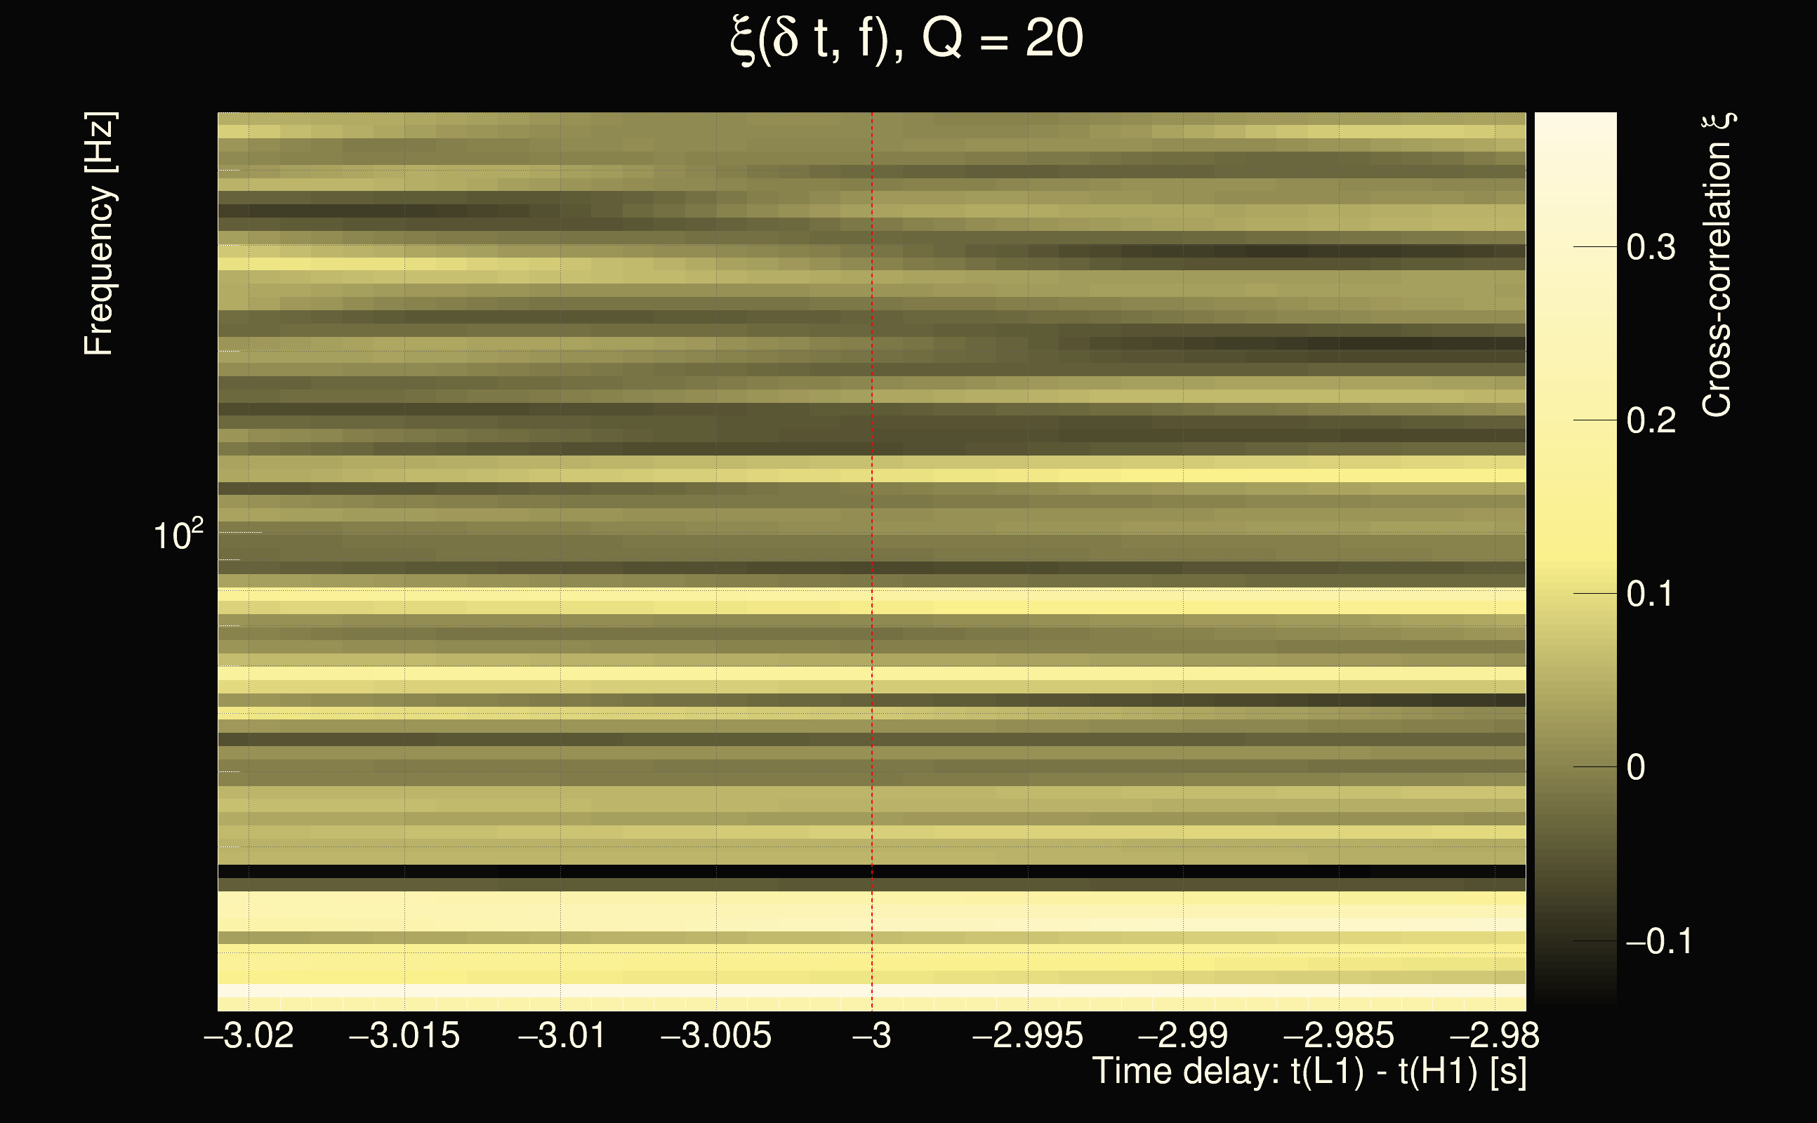
Task: Click the Time delay x-axis label
Action: pyautogui.click(x=1309, y=1072)
